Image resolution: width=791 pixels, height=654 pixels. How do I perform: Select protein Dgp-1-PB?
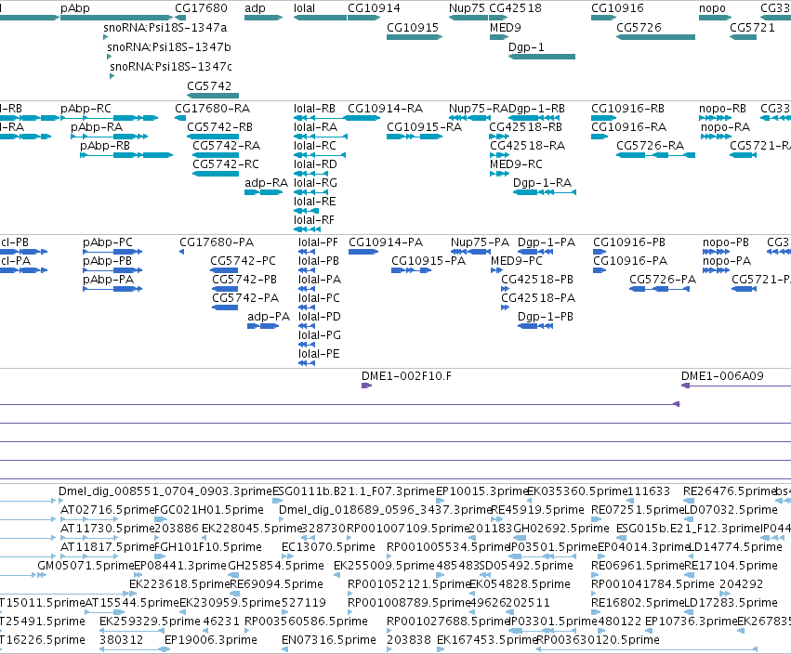(546, 317)
